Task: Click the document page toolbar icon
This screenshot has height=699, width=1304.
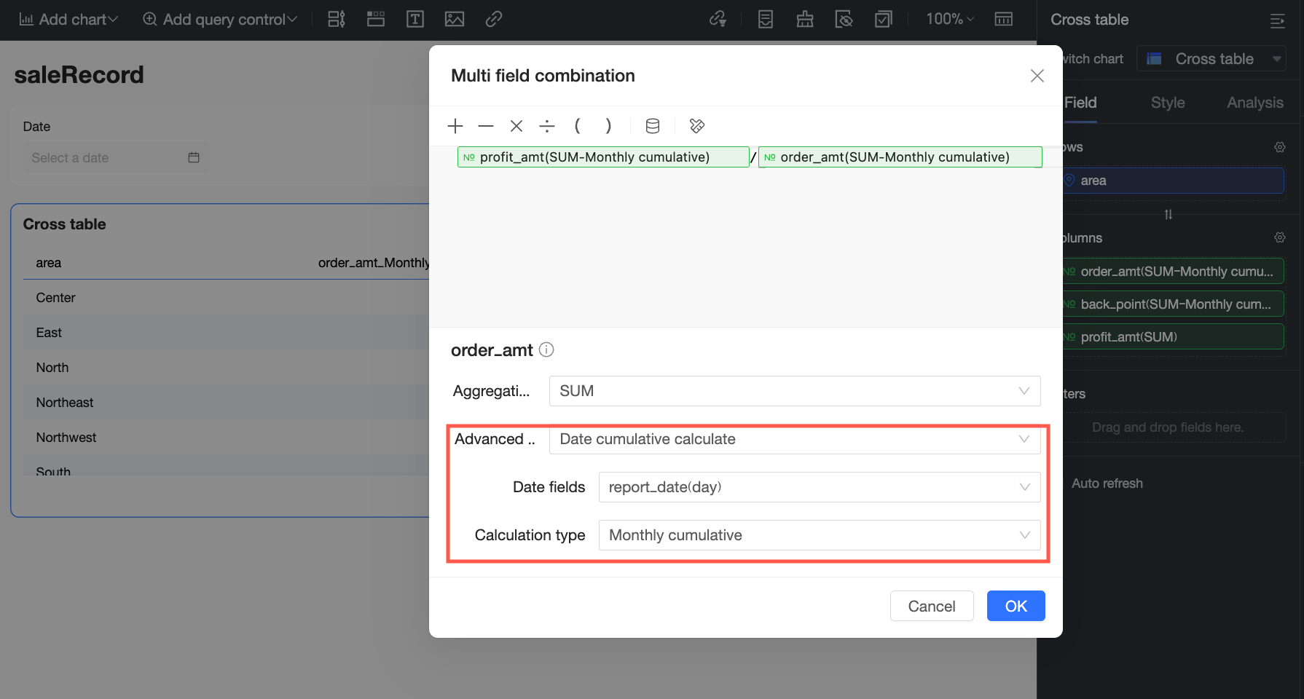Action: (766, 20)
